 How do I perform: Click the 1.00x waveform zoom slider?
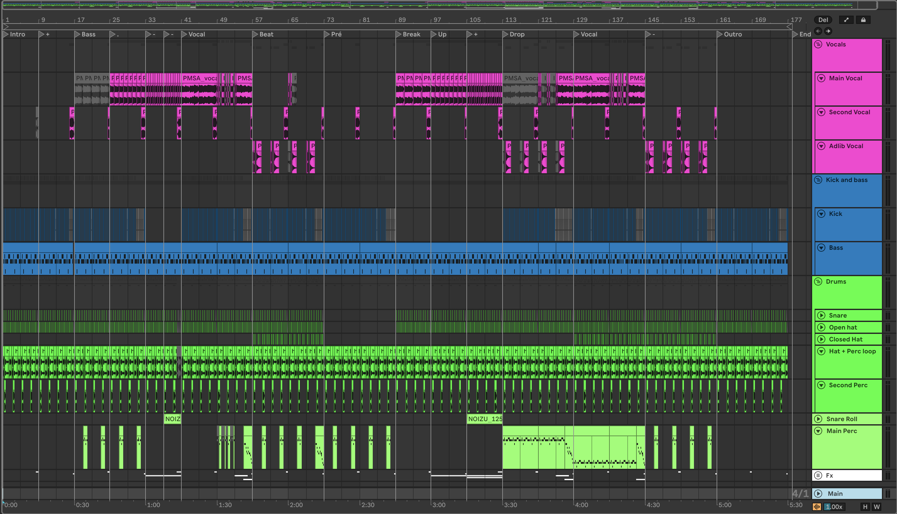click(x=834, y=506)
